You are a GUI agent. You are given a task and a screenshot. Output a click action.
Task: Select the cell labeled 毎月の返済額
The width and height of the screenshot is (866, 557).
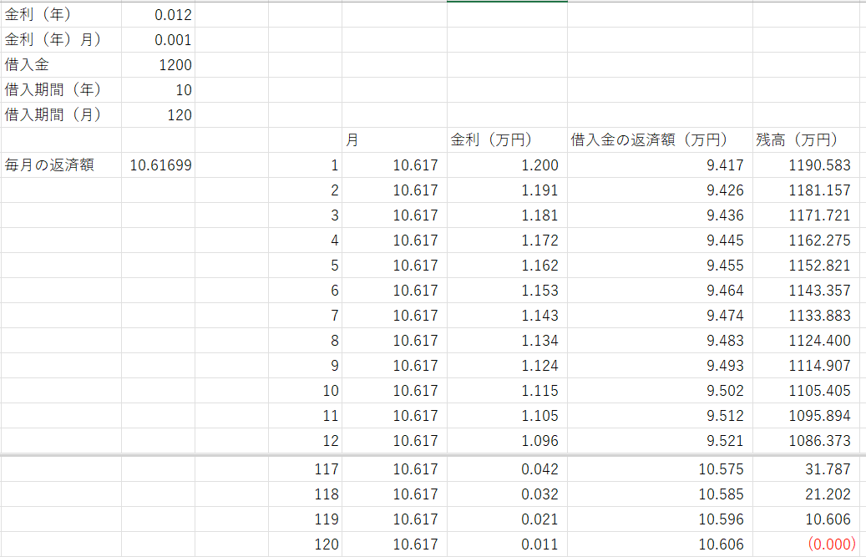click(50, 165)
